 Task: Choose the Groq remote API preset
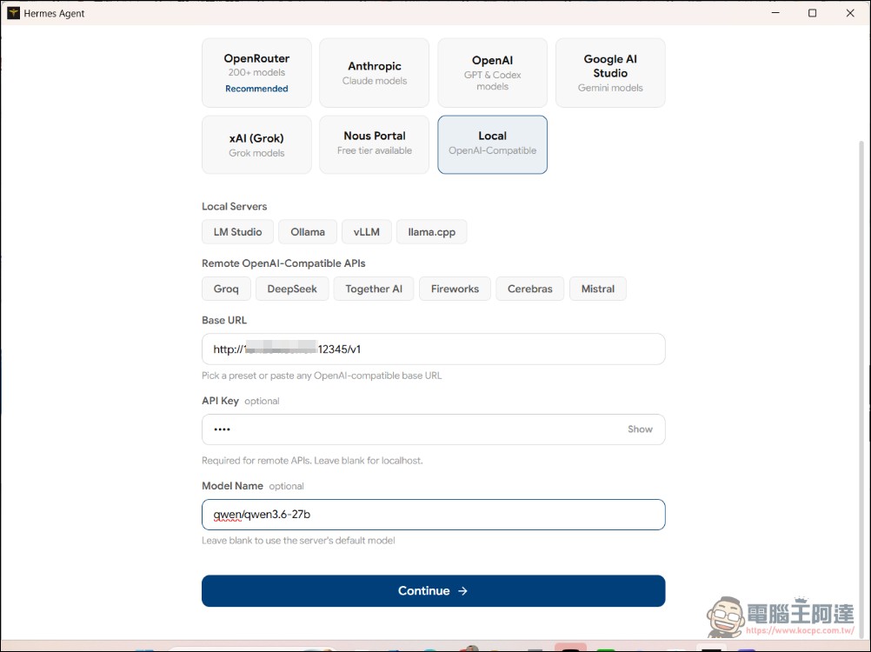[x=226, y=289]
